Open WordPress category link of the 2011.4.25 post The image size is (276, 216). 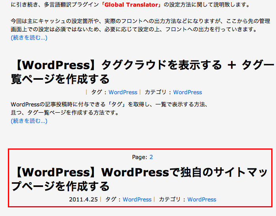202,200
